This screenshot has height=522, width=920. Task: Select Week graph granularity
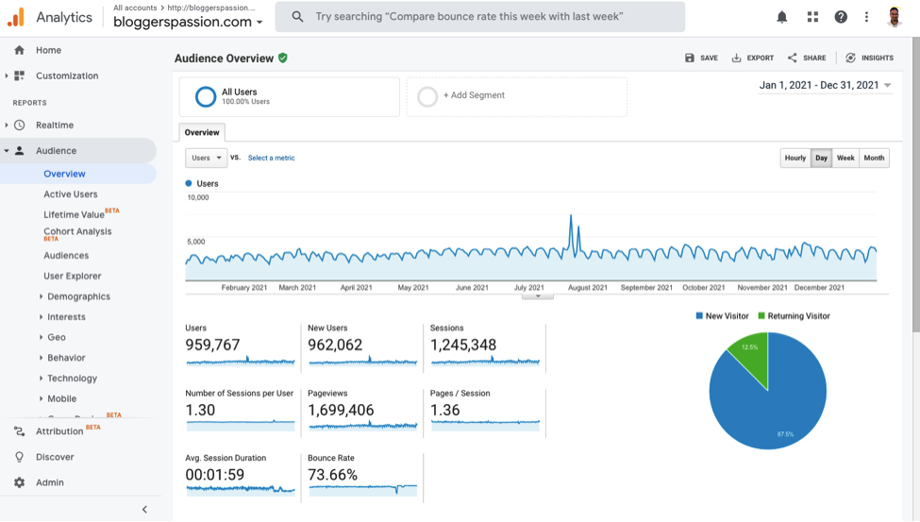click(845, 158)
